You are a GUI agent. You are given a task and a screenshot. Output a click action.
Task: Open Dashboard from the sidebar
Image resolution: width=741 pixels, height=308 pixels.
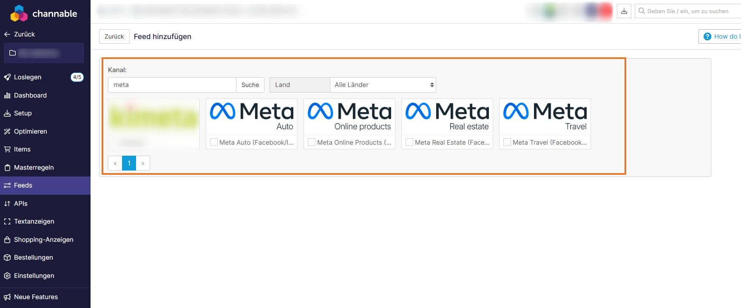click(x=30, y=95)
